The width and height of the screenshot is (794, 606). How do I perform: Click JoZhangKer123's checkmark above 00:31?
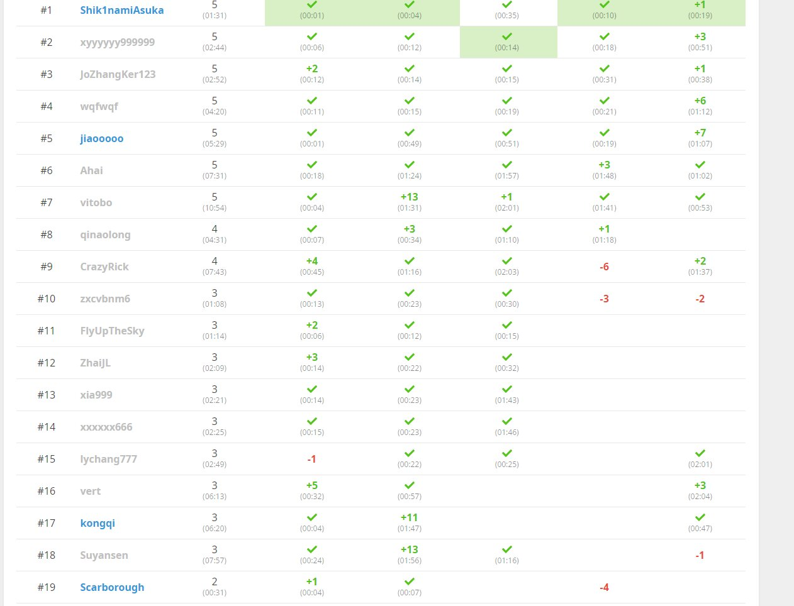(604, 69)
